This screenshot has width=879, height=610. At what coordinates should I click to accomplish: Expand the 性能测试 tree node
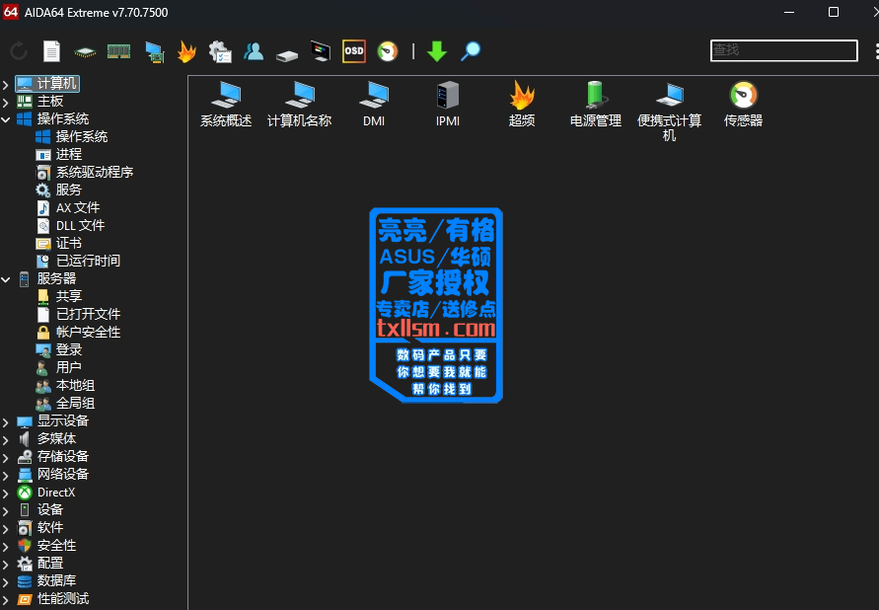tap(6, 599)
